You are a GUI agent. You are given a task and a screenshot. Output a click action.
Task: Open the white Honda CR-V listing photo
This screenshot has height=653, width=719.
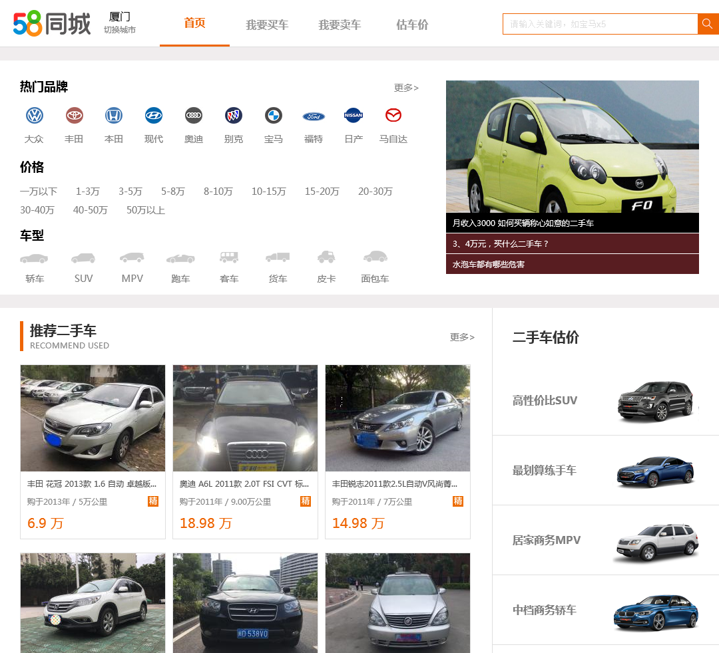point(93,603)
